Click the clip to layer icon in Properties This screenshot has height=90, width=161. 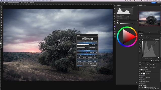click(x=151, y=60)
